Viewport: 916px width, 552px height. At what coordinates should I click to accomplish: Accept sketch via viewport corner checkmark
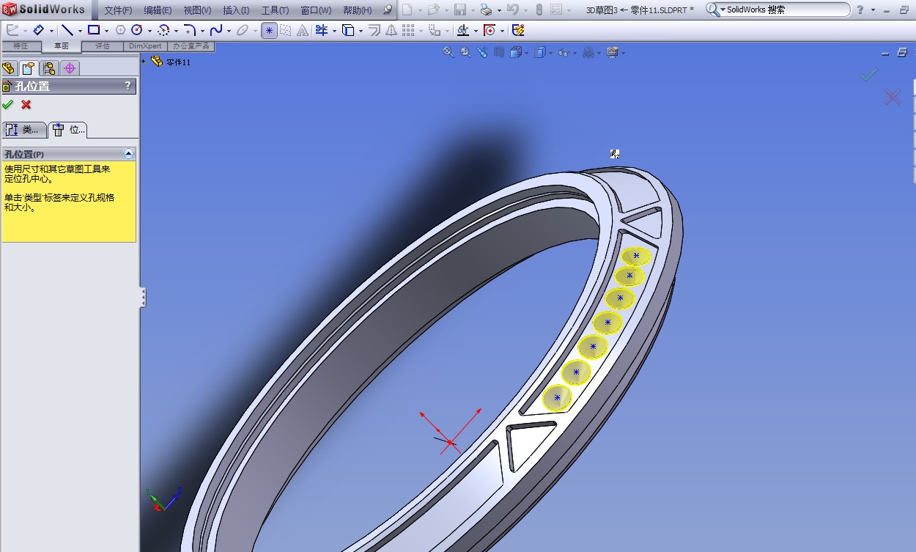pyautogui.click(x=868, y=75)
